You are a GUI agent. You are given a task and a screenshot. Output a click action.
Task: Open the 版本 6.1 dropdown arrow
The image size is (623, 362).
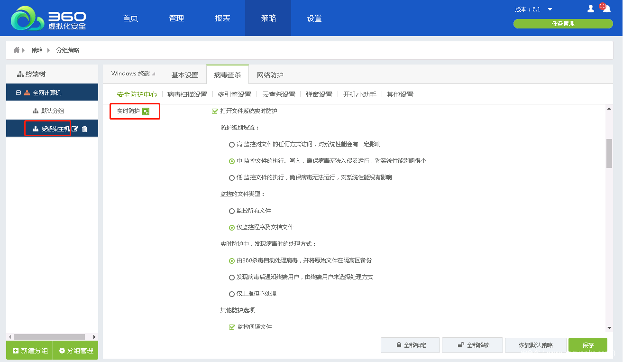click(x=550, y=9)
